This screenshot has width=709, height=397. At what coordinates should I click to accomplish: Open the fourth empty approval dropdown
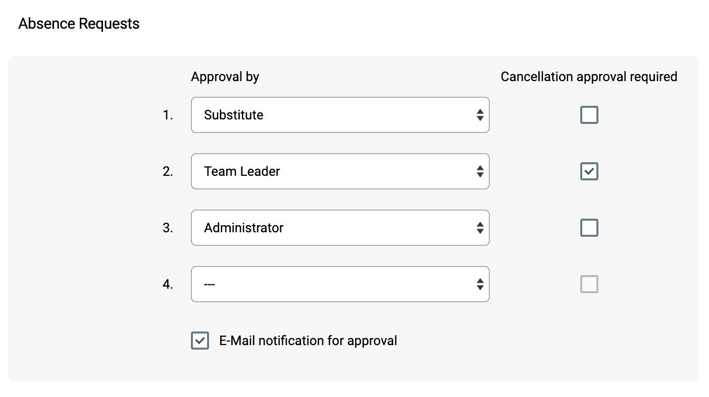340,284
